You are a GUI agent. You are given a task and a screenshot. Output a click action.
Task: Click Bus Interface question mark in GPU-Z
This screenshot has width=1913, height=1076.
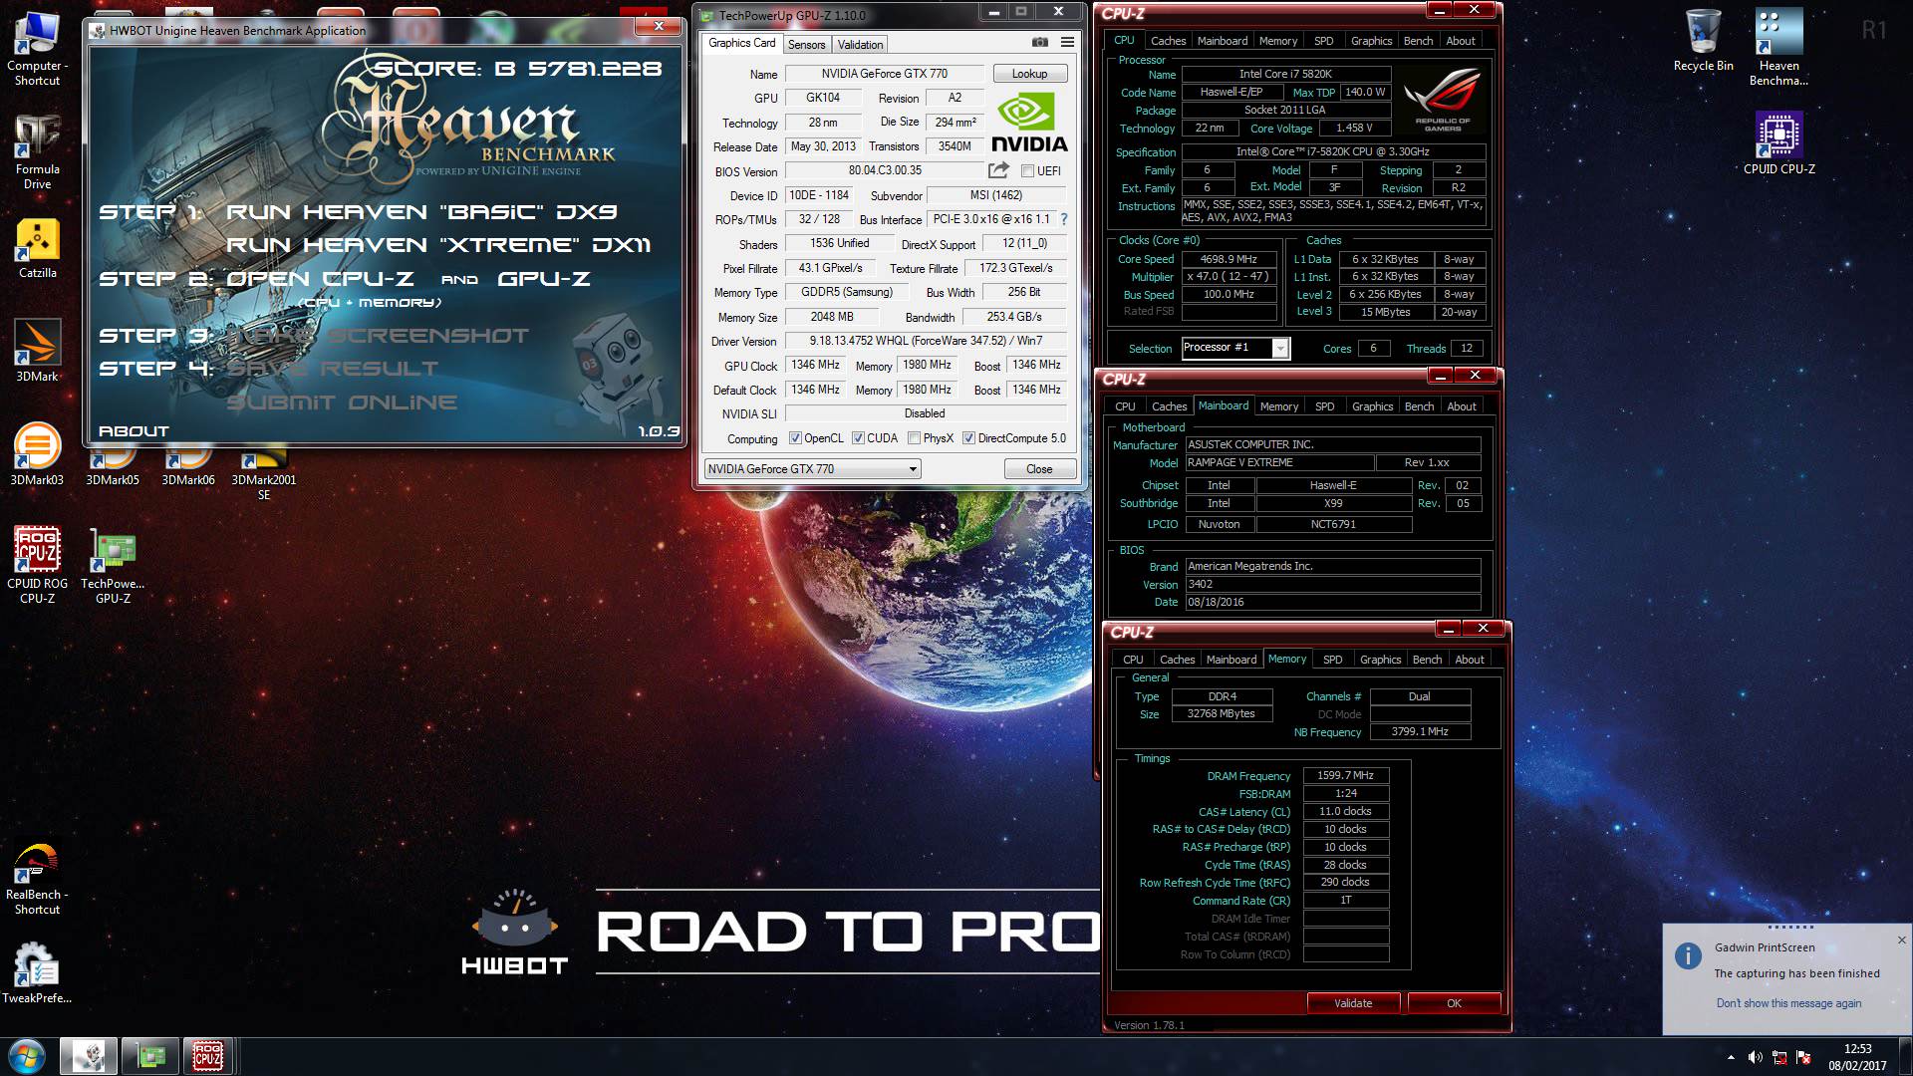pos(1064,219)
